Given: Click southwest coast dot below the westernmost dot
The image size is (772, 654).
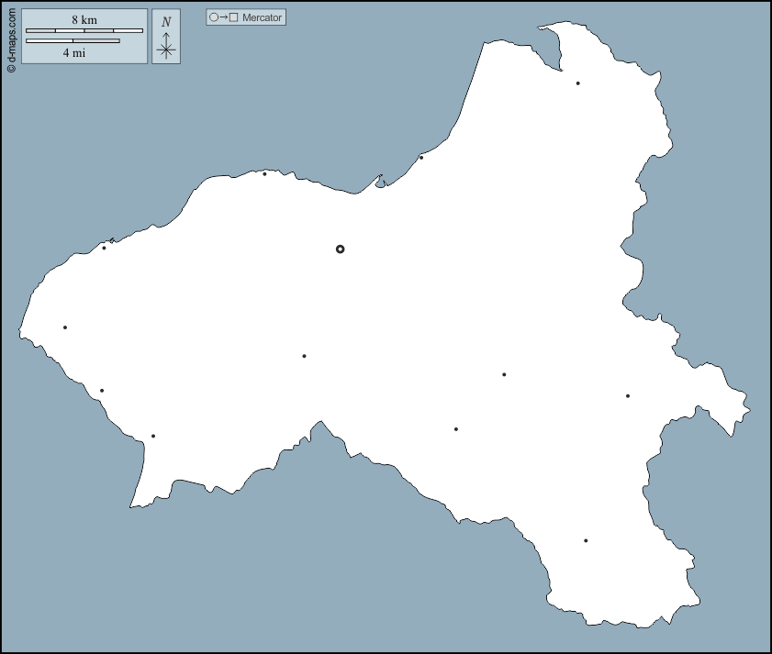Looking at the screenshot, I should (x=102, y=391).
